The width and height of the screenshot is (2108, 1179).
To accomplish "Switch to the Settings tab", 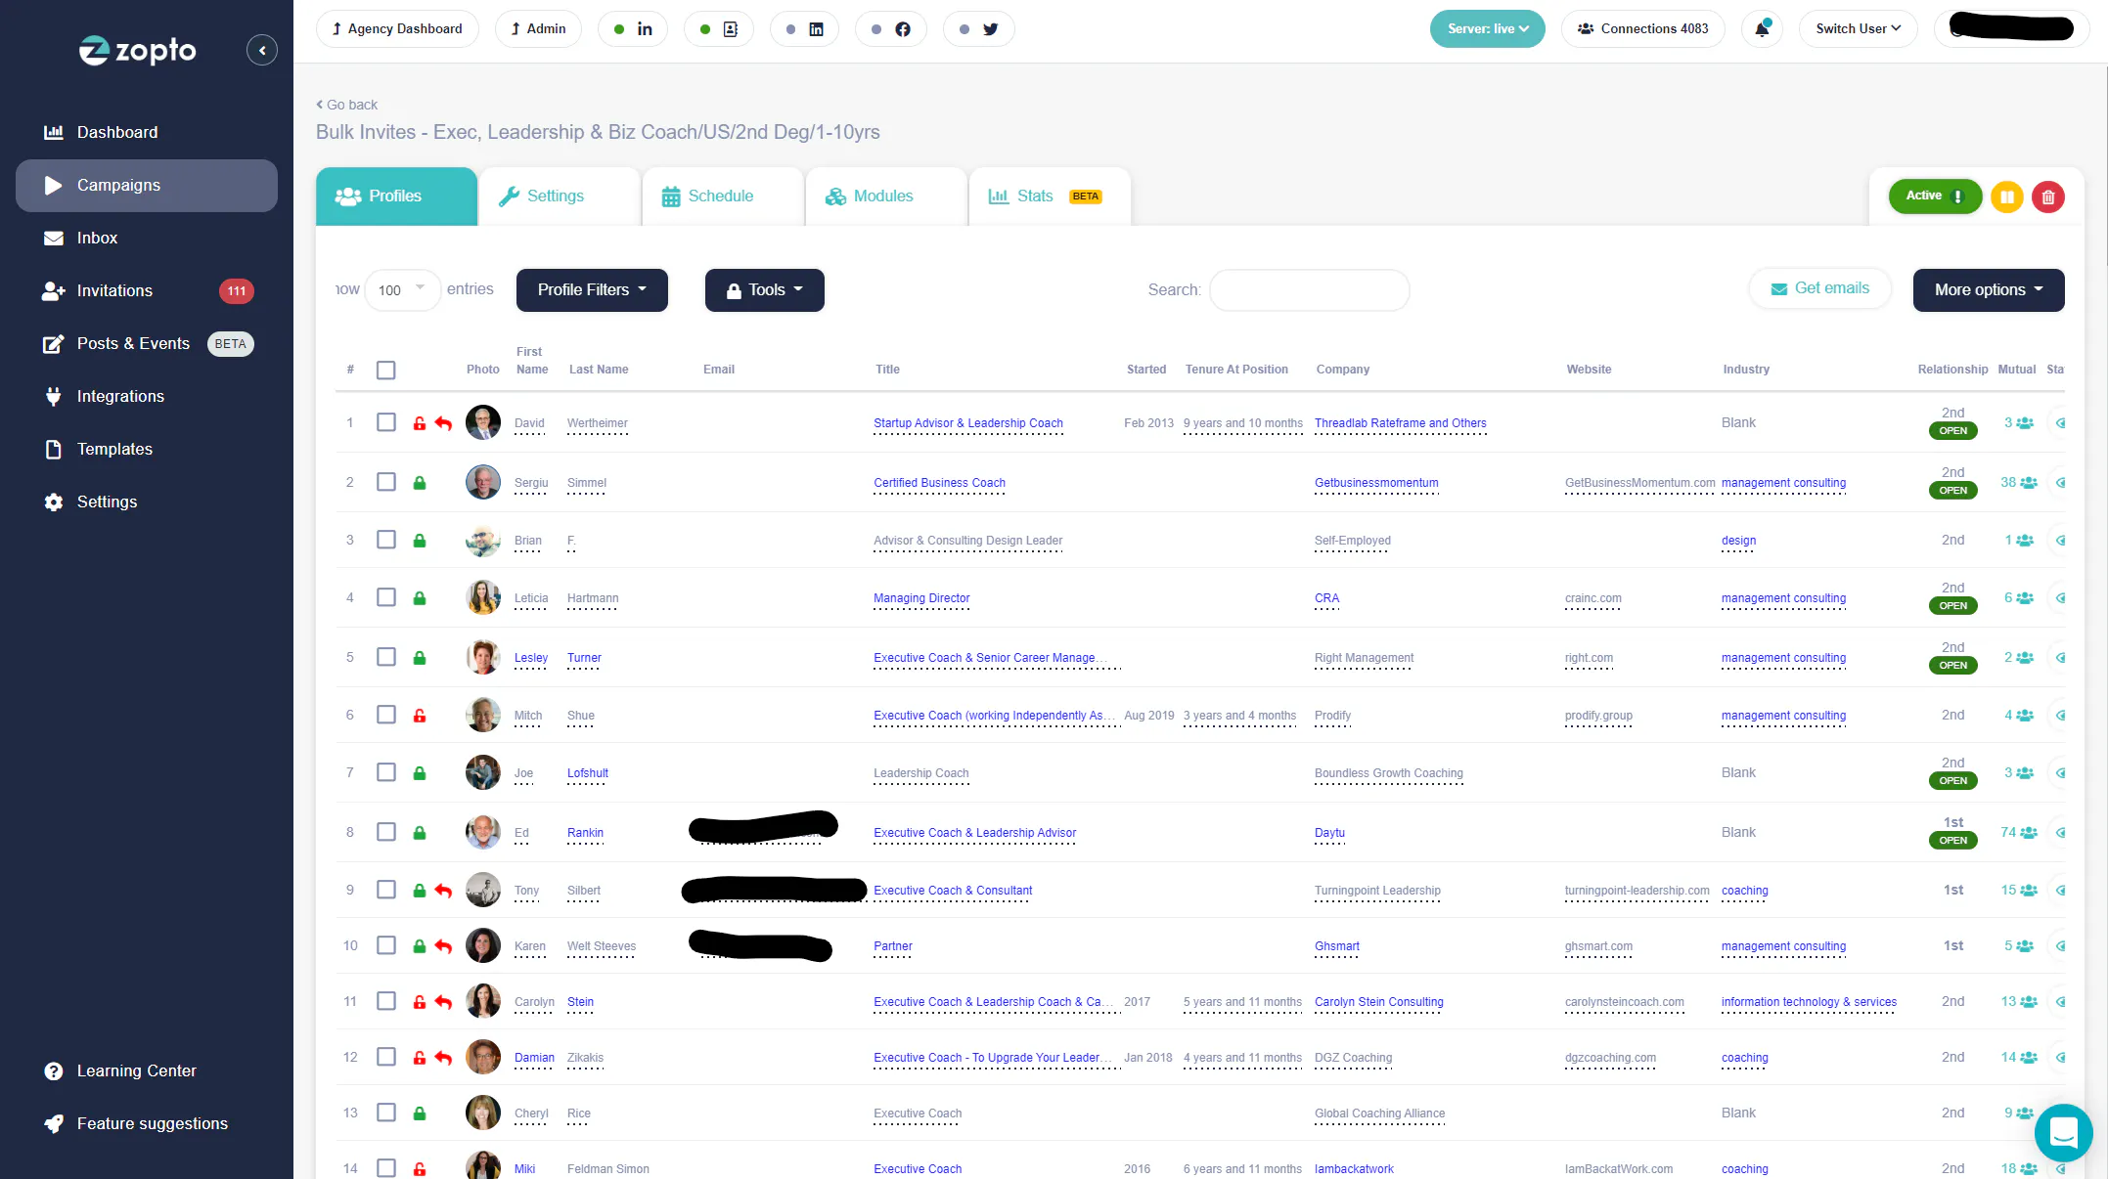I will tap(559, 196).
